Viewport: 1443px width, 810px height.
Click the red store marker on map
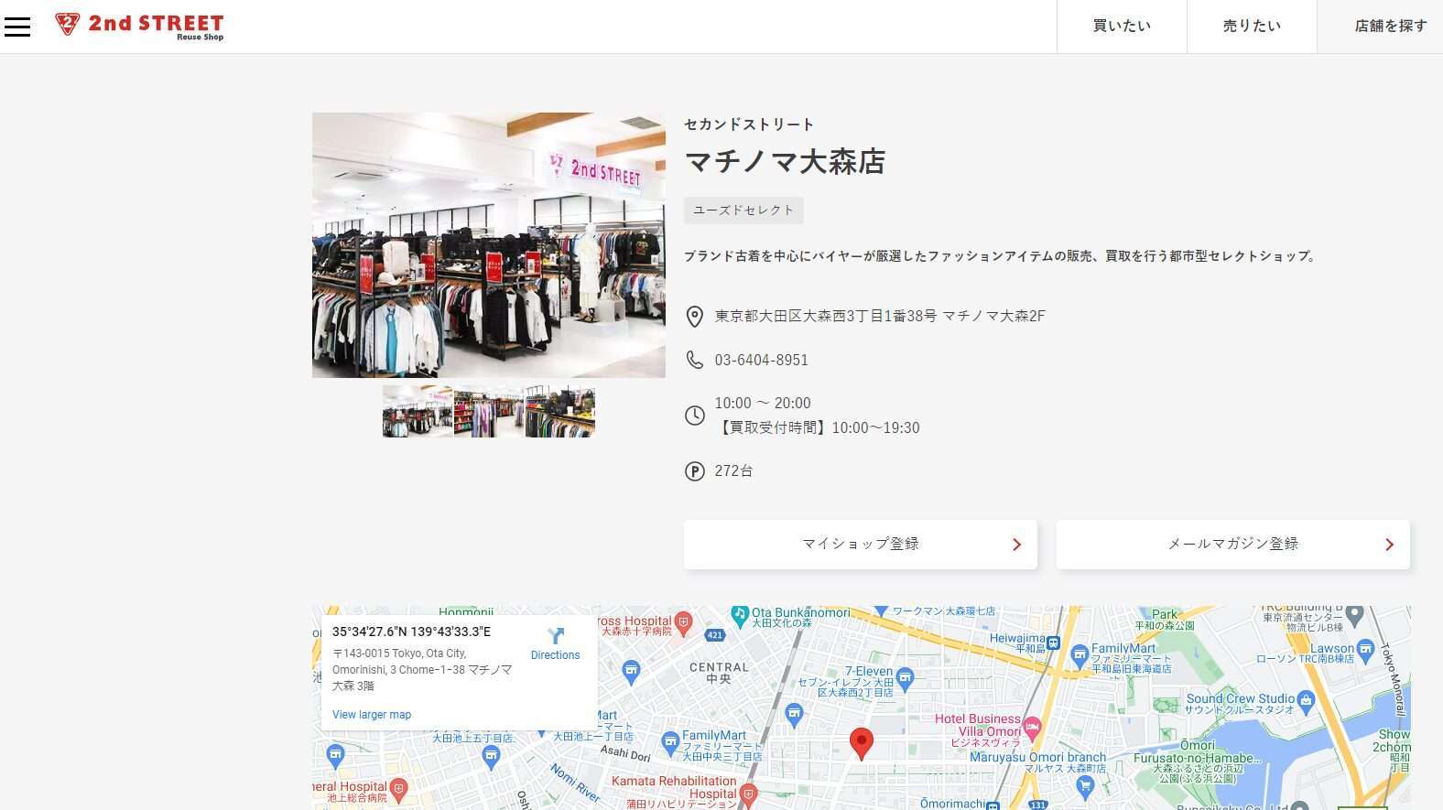(x=862, y=743)
